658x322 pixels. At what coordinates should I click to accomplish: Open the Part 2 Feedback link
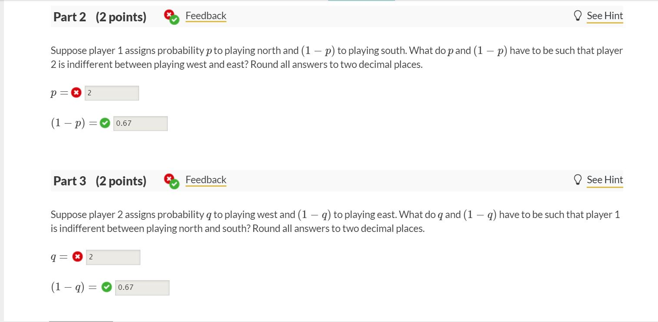point(206,16)
